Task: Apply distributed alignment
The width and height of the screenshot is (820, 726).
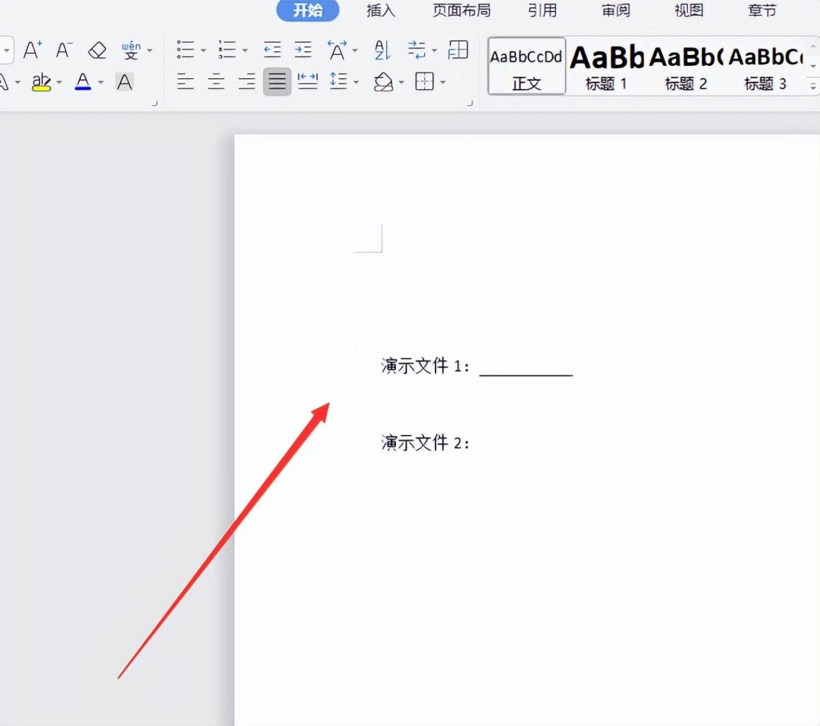Action: (x=307, y=81)
